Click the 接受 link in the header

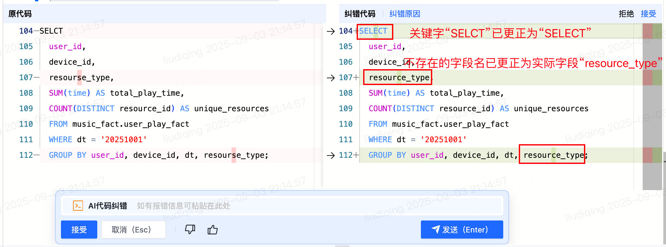click(x=648, y=14)
